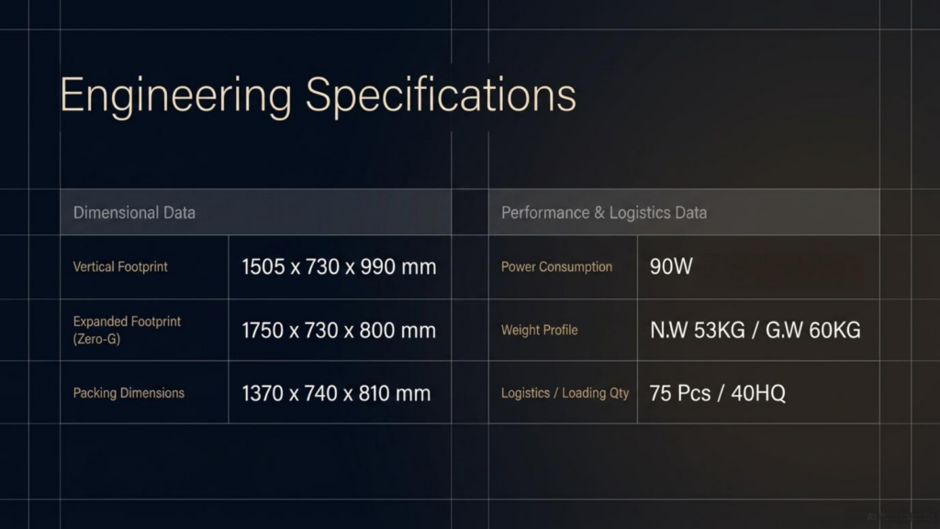Click the 1505 x 730 x 990 mm value
Image resolution: width=940 pixels, height=529 pixels.
(x=339, y=267)
